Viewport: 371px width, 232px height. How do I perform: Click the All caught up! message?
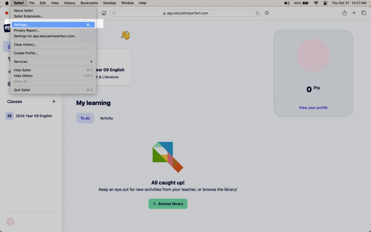point(168,183)
